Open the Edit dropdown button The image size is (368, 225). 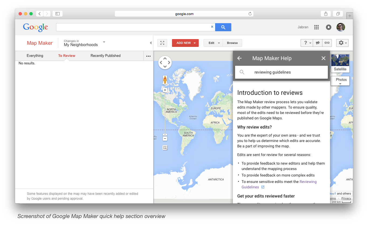[x=213, y=43]
